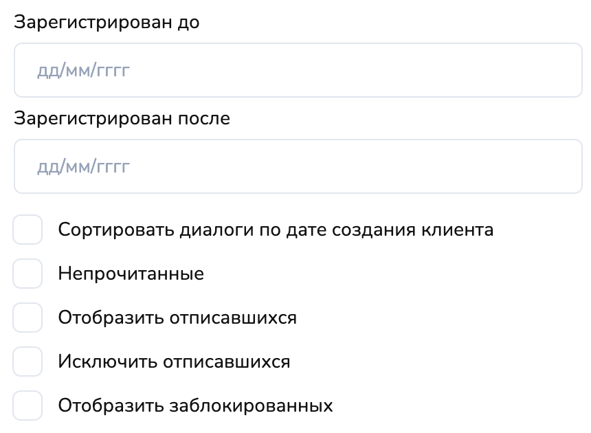Viewport: 591px width, 433px height.
Task: Select the 'Отобразить заблокированных' checkbox
Action: pos(27,406)
